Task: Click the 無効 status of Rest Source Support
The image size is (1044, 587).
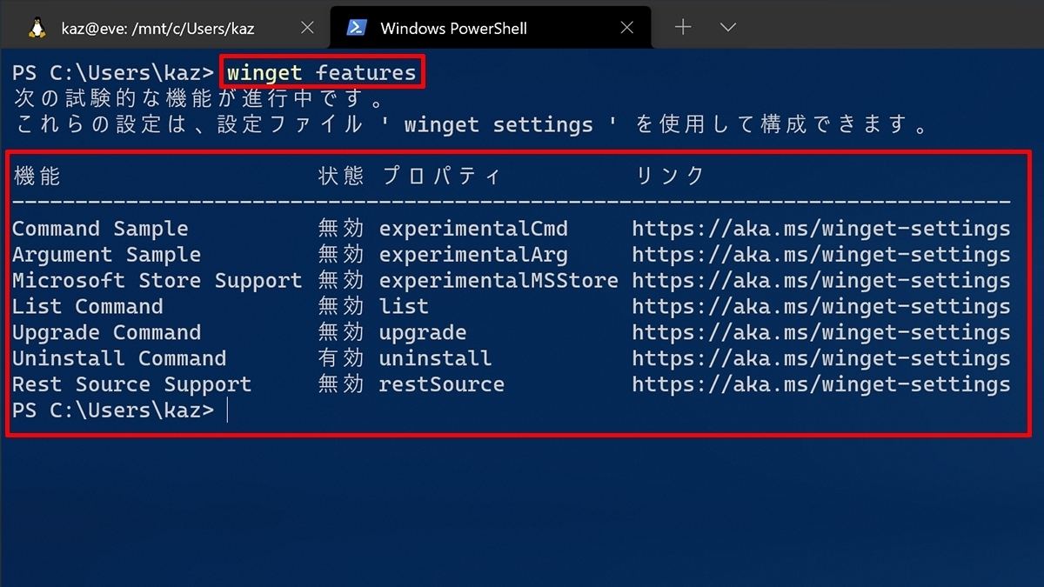Action: 341,384
